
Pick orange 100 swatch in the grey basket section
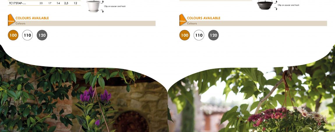[185, 35]
